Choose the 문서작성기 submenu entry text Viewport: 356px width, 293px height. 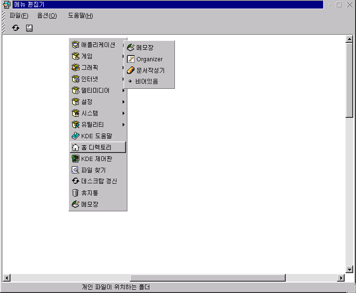150,70
